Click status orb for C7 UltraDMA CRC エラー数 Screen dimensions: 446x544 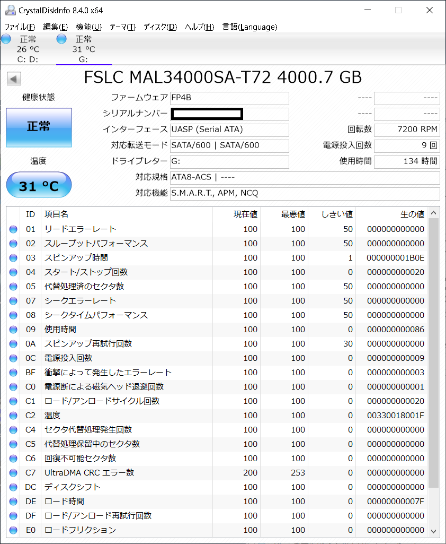click(x=13, y=473)
